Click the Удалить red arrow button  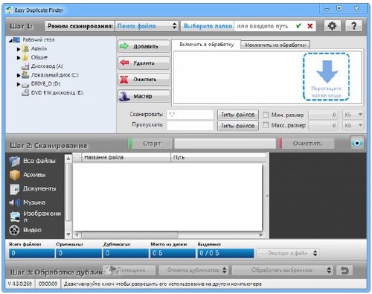(x=144, y=63)
